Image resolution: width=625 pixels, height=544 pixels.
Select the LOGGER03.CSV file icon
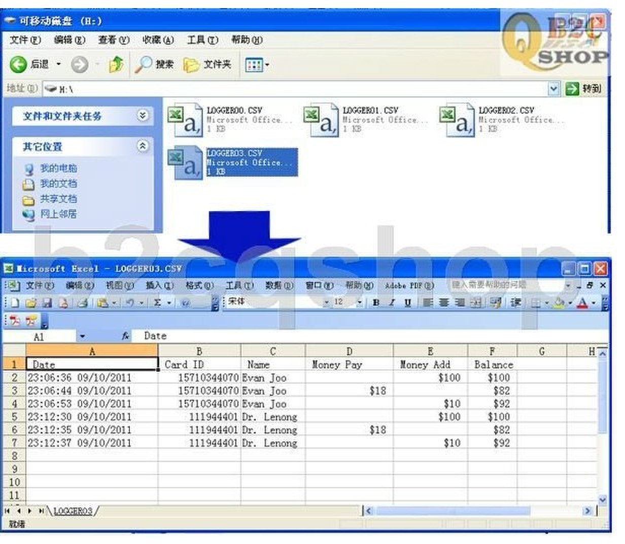[x=185, y=163]
